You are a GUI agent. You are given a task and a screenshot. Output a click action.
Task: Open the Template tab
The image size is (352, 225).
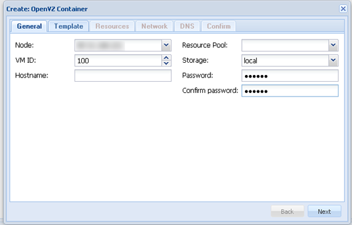pos(68,26)
